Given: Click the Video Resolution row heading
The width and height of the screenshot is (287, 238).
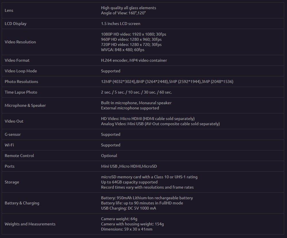Looking at the screenshot, I should click(20, 42).
